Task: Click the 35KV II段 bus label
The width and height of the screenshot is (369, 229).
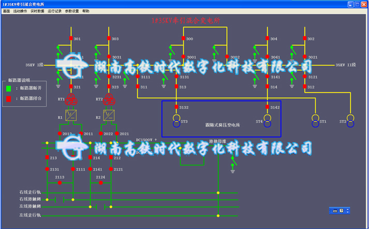Action: point(346,65)
